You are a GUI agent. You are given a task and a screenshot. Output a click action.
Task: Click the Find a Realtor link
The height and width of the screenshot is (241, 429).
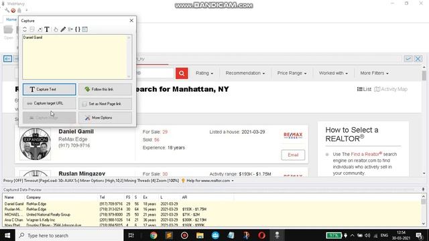click(367, 154)
